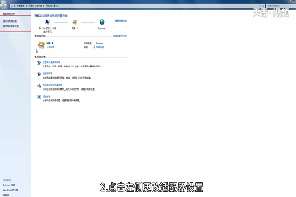Click 连接或断开连接 link
This screenshot has width=296, height=197.
(x=120, y=36)
